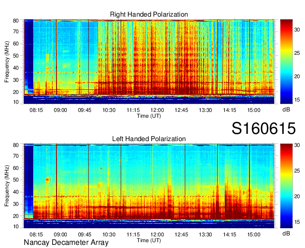Click the "Right Handed Polarization" plot title
This screenshot has width=305, height=248.
click(x=149, y=14)
